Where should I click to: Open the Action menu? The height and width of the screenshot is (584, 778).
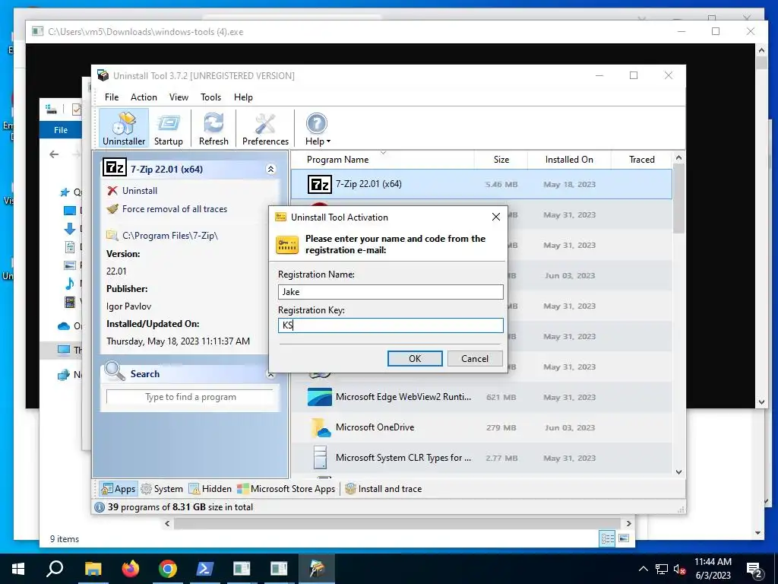click(144, 97)
